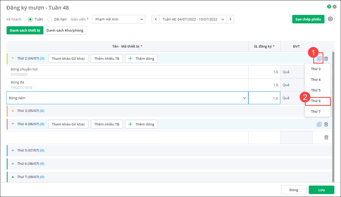Click the SL đăng ký column header
This screenshot has height=197, width=341.
click(264, 47)
